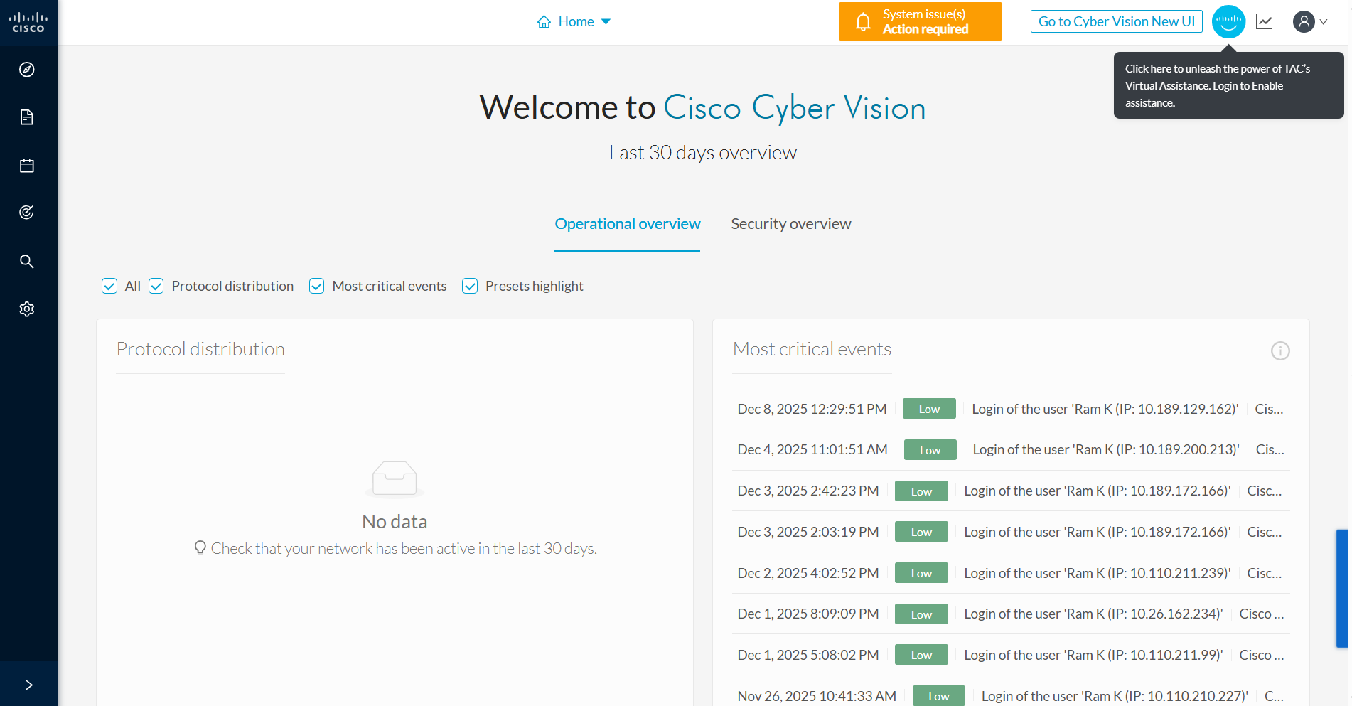Viewport: 1352px width, 706px height.
Task: Open the Reports document icon in sidebar
Action: point(27,117)
